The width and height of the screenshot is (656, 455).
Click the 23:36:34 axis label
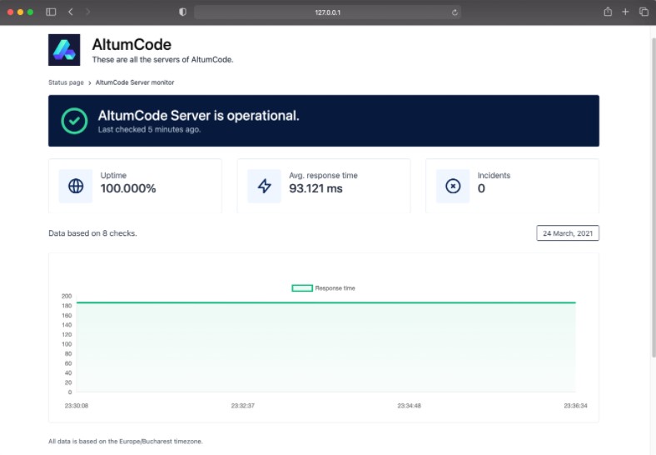(576, 406)
